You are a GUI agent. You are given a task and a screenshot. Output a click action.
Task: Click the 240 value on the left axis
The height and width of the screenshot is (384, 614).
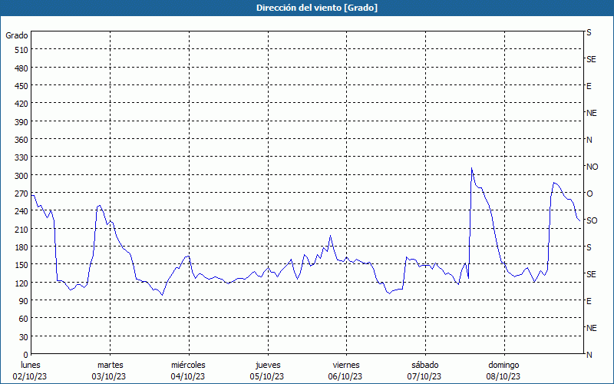point(21,212)
